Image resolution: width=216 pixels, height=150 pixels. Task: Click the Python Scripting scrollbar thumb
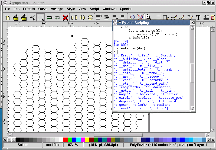click(x=192, y=73)
